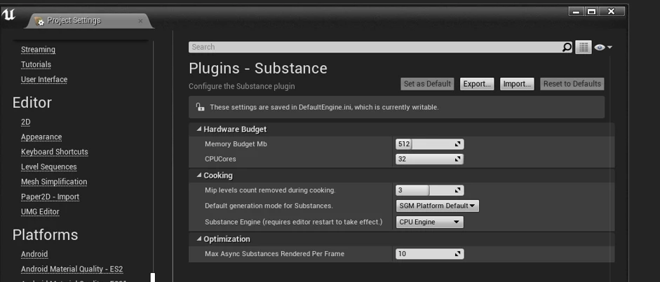Click Reset to Defaults button
The image size is (660, 282).
(x=572, y=83)
